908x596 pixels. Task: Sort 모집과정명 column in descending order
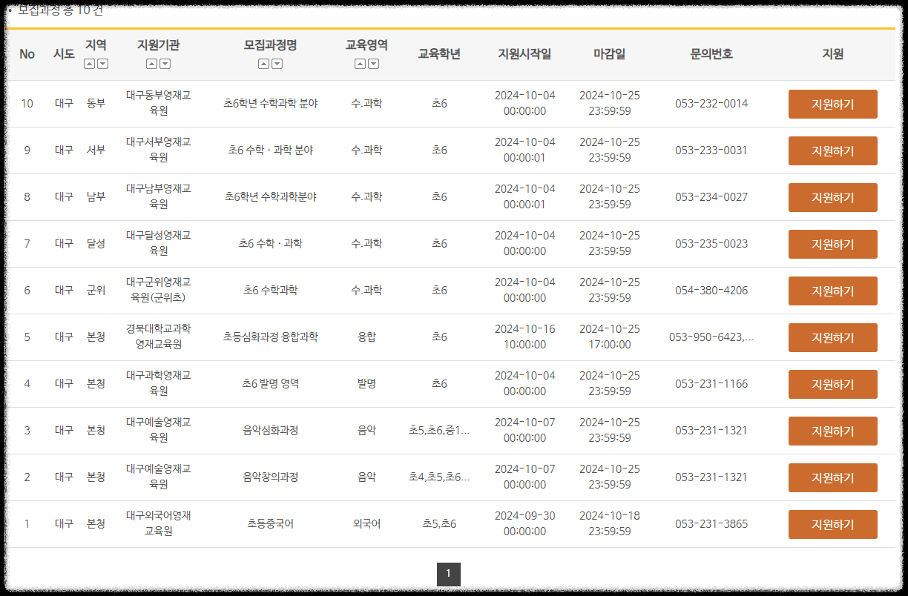[276, 64]
